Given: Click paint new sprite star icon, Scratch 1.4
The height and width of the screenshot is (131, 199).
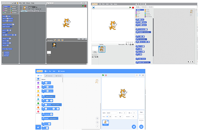Looking at the screenshot, I should click(55, 40).
